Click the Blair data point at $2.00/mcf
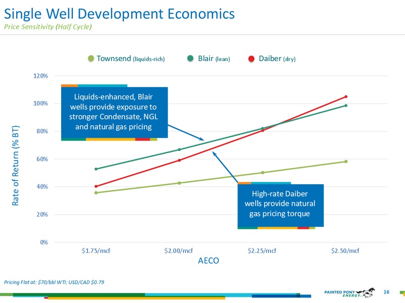 pos(179,149)
